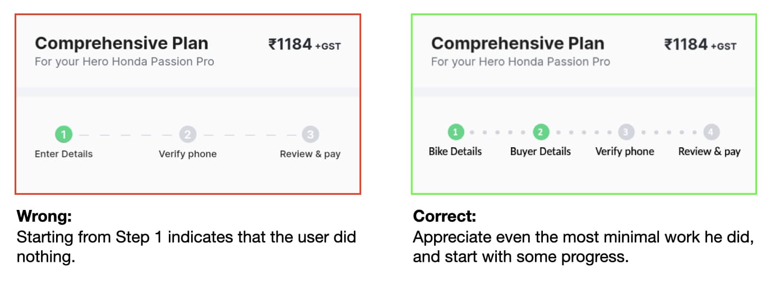Select the Enter Details step label
The width and height of the screenshot is (775, 281).
click(x=63, y=154)
